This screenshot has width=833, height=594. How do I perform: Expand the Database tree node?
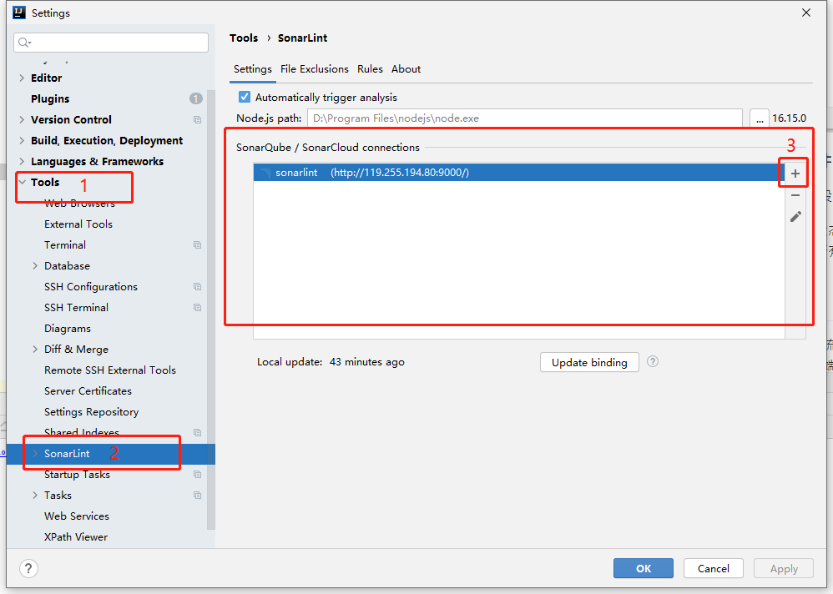[x=35, y=266]
